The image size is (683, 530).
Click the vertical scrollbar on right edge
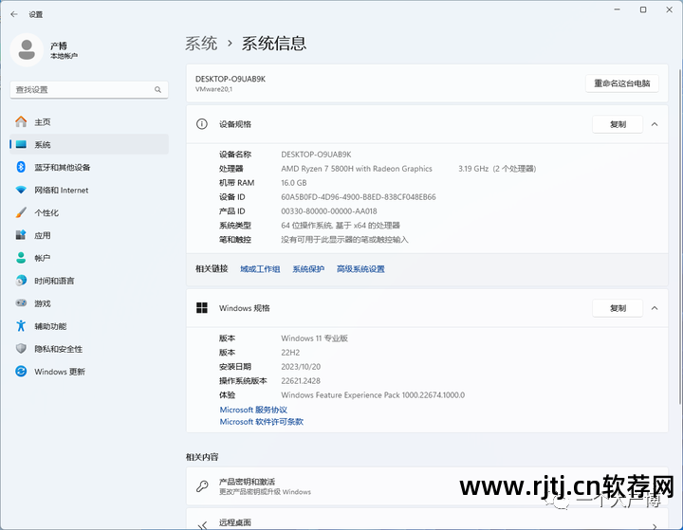tap(679, 237)
